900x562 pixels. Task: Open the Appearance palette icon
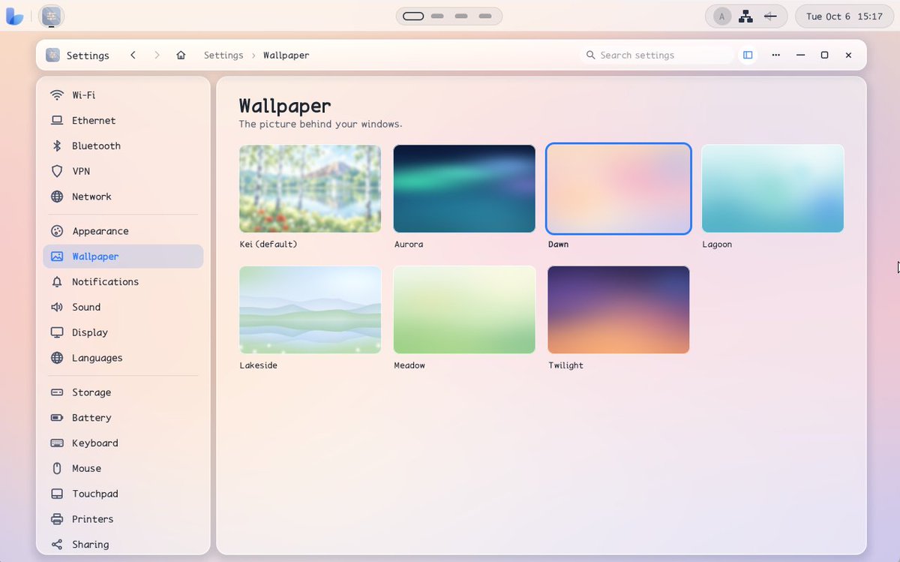57,231
